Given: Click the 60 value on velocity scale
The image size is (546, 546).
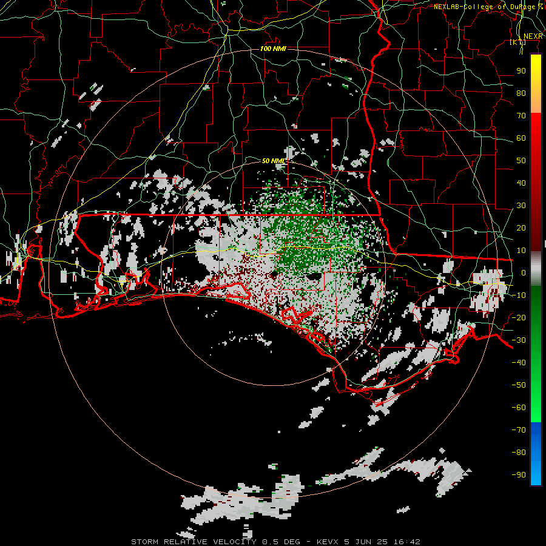Looking at the screenshot, I should pos(521,138).
